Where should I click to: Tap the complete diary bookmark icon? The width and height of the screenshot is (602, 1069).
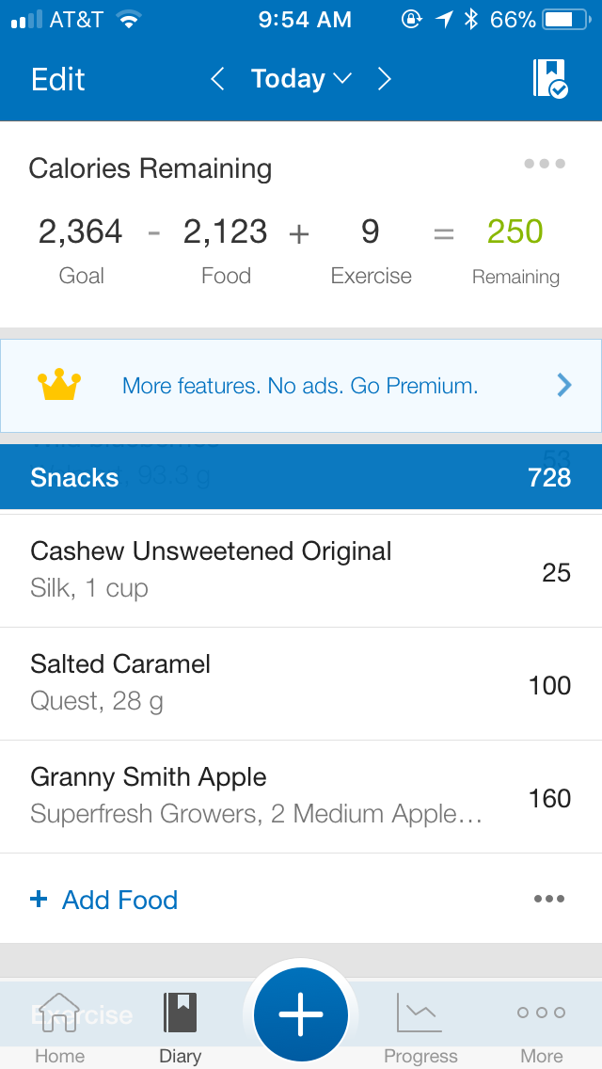pos(550,79)
